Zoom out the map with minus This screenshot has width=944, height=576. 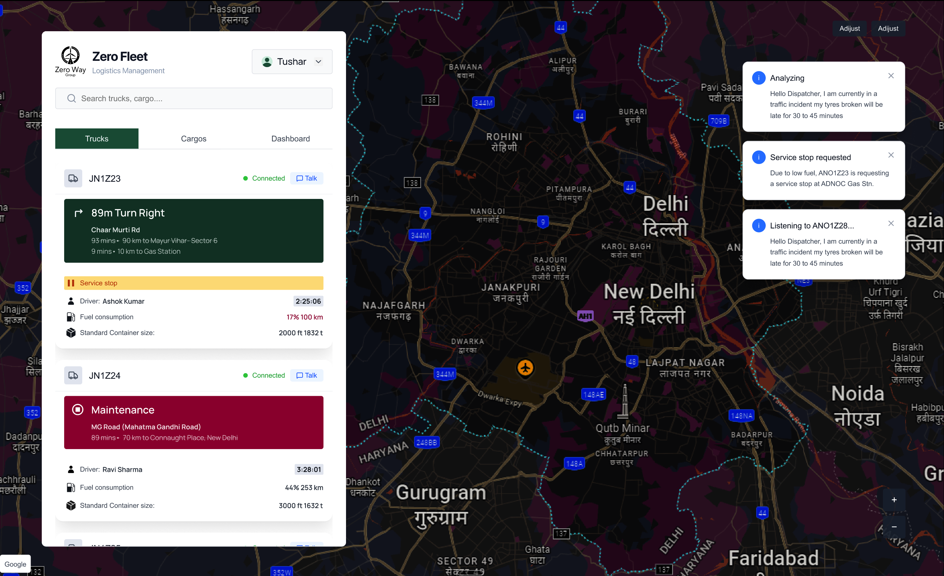coord(894,527)
